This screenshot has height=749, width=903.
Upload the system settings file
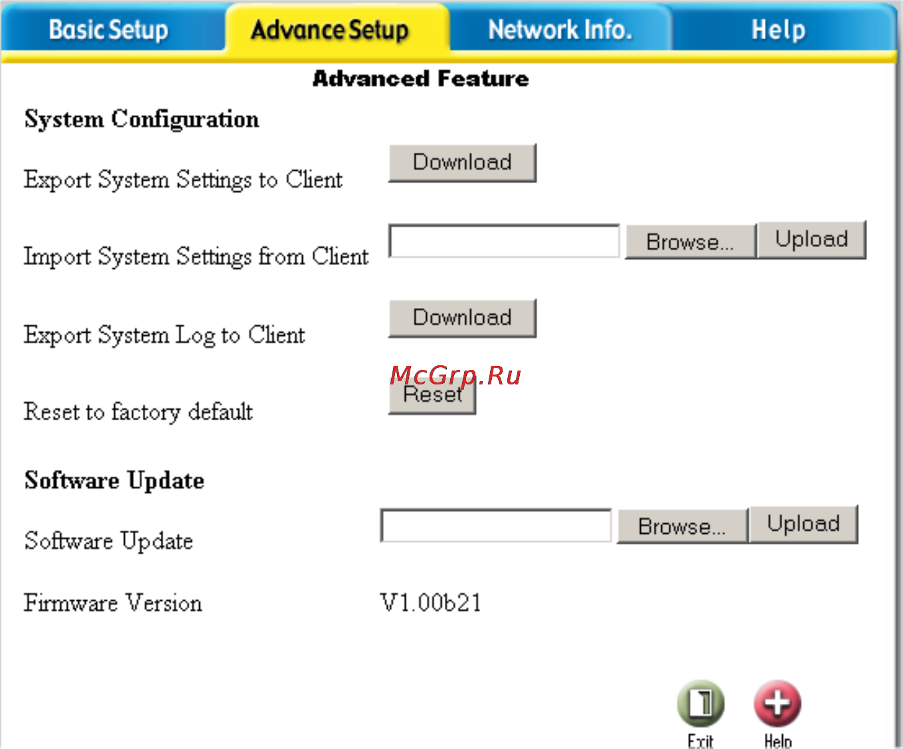(811, 240)
